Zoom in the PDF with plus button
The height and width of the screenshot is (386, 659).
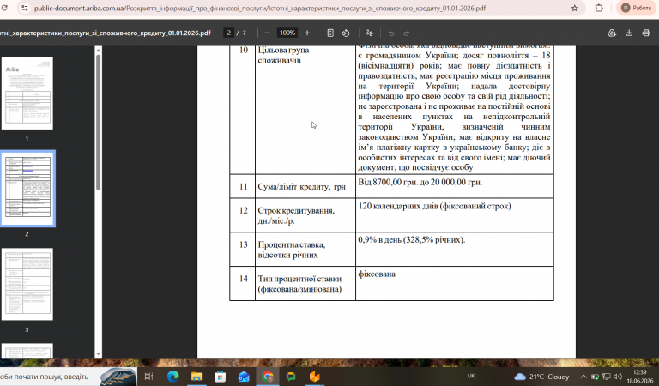pos(307,33)
